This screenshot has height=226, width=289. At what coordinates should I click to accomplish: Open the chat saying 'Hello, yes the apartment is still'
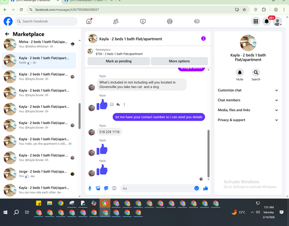point(39,141)
